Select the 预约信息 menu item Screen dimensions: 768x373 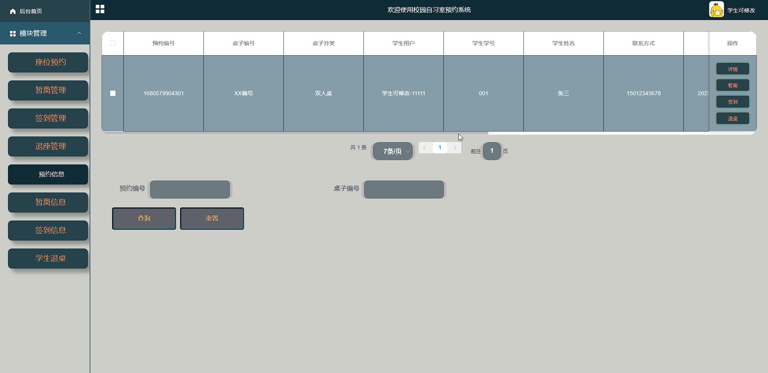(x=48, y=174)
